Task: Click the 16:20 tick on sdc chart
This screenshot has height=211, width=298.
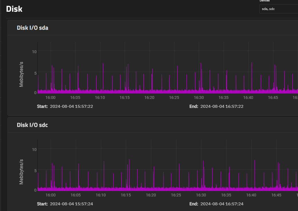Action: (x=151, y=195)
